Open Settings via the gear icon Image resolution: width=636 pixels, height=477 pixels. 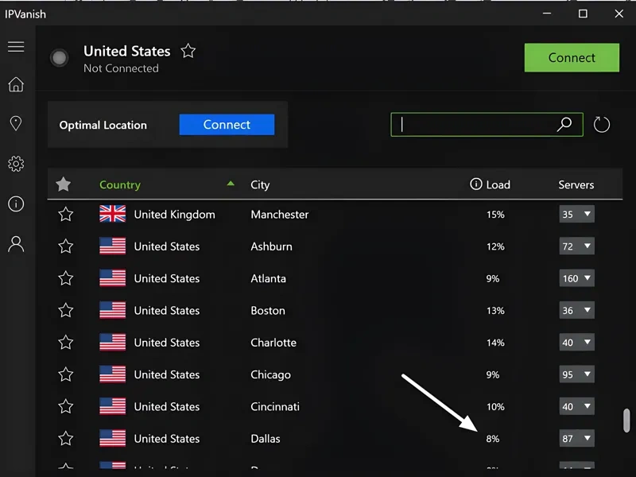(x=16, y=163)
